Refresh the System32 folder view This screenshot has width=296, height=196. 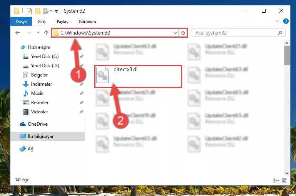tap(183, 33)
